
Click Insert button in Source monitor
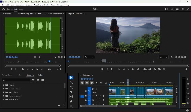49,69
